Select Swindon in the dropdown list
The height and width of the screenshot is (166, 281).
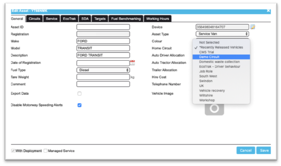(221, 81)
